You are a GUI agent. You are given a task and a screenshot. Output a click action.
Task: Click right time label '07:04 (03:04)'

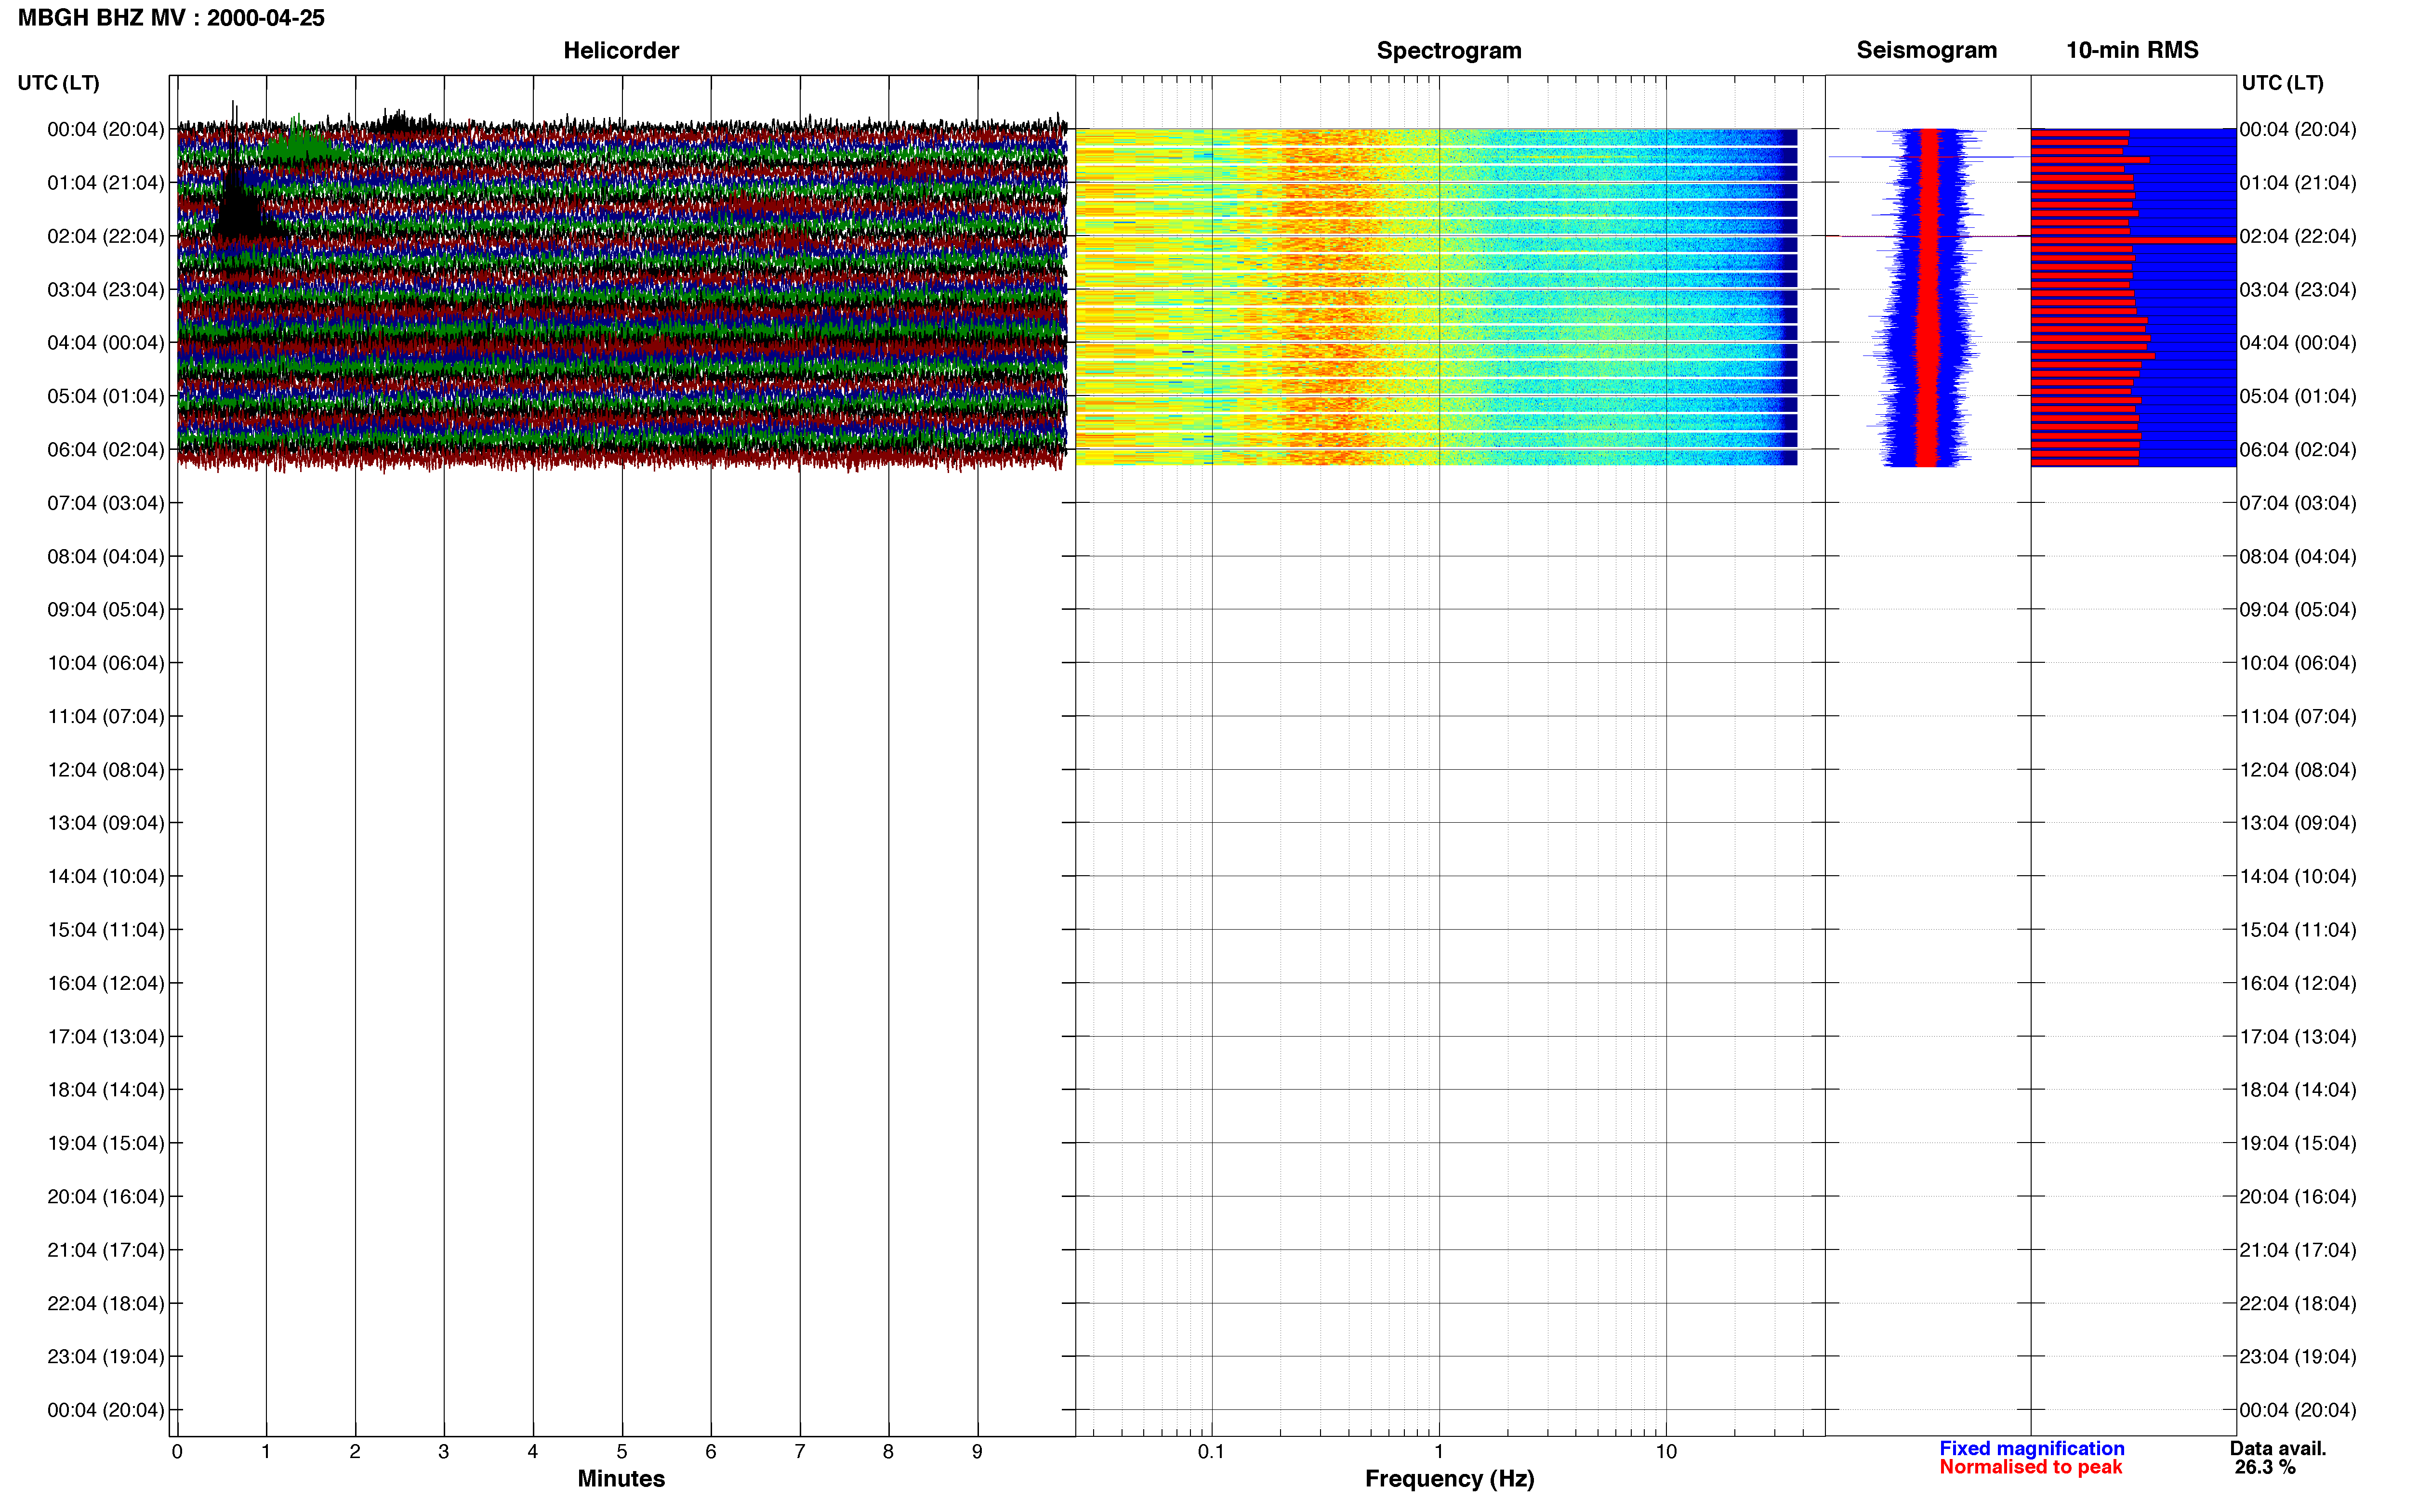2298,503
